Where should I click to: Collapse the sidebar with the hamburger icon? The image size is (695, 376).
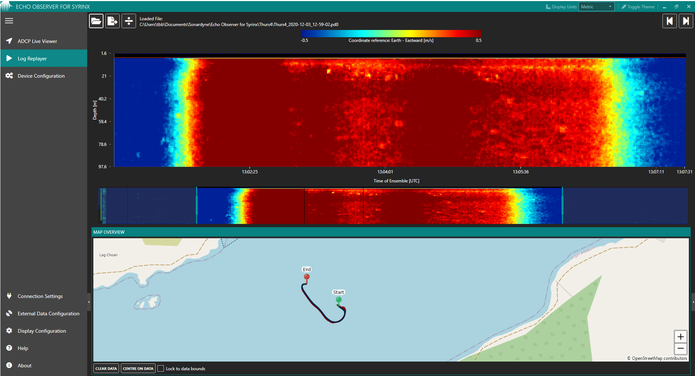tap(9, 21)
